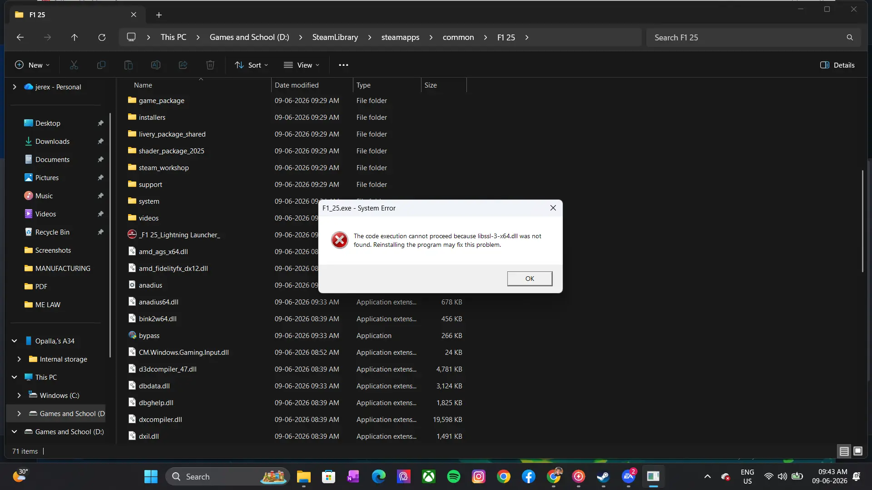Open the taskbar Search box
The height and width of the screenshot is (490, 872).
tap(227, 476)
